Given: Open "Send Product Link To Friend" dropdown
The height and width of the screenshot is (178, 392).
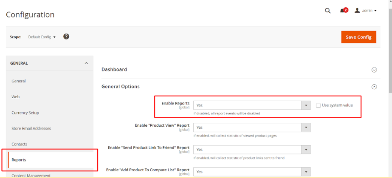Looking at the screenshot, I should (252, 150).
